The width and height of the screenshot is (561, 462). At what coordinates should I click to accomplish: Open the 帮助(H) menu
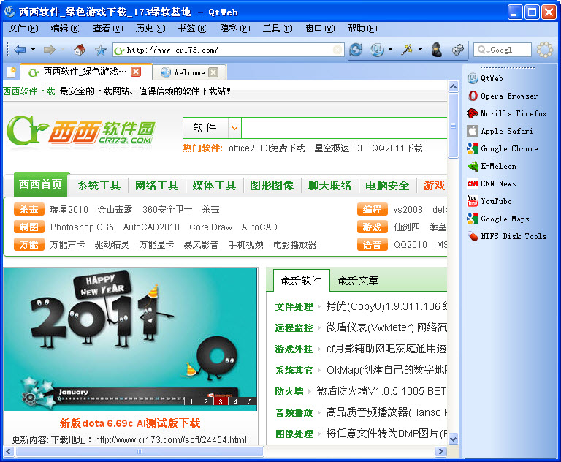point(362,29)
